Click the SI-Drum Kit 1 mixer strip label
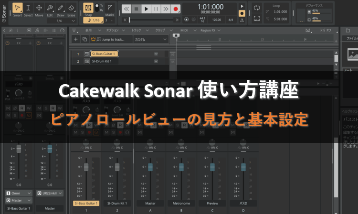Image resolution: width=358 pixels, height=214 pixels. [117, 203]
